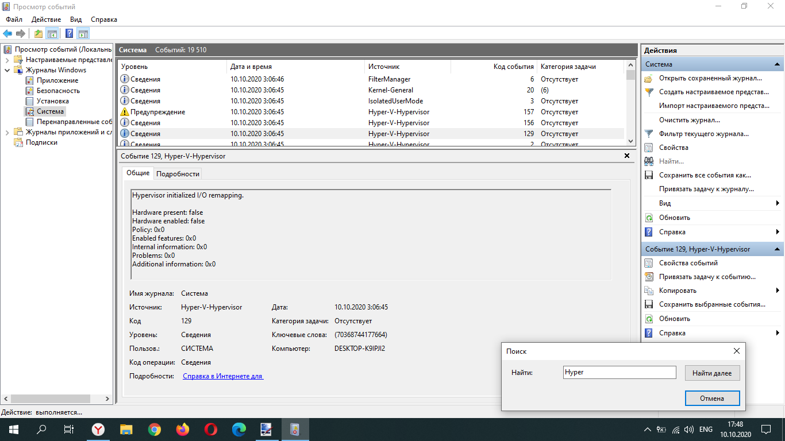Select the FilterManager event row

pos(371,79)
